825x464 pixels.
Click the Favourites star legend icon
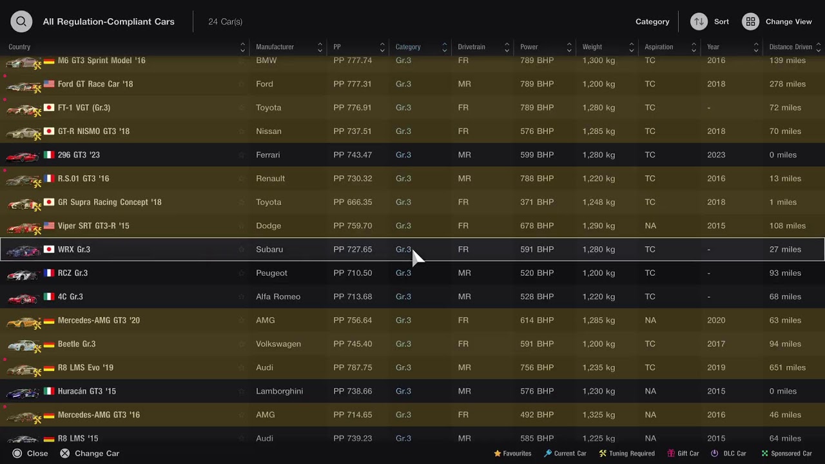[x=497, y=454]
